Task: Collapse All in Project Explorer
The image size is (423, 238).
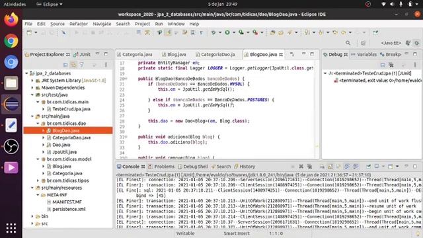Action: (x=65, y=65)
